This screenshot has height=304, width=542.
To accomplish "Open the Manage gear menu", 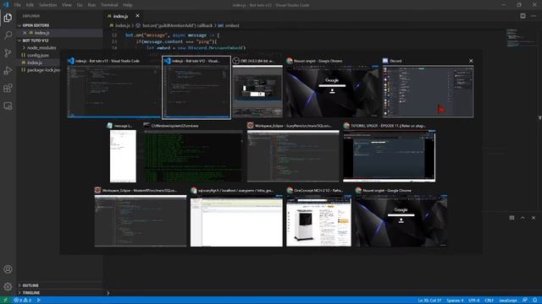I will pyautogui.click(x=8, y=286).
